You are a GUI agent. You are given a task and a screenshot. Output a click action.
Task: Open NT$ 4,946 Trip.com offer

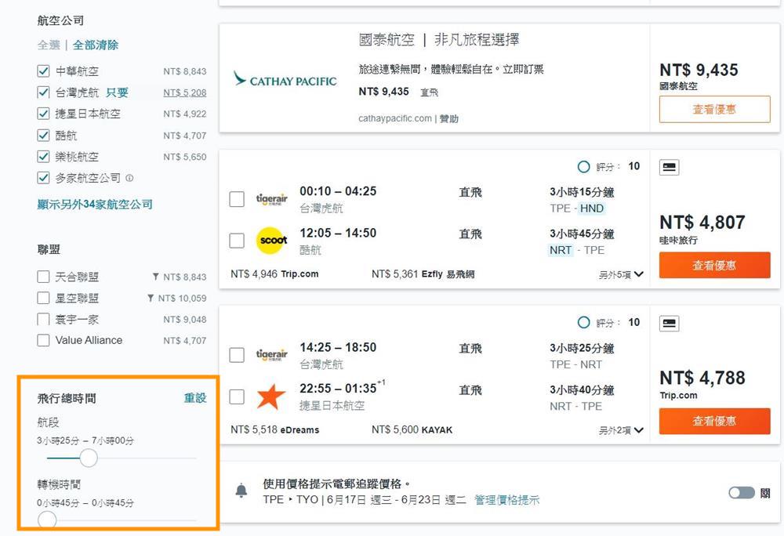tap(274, 274)
